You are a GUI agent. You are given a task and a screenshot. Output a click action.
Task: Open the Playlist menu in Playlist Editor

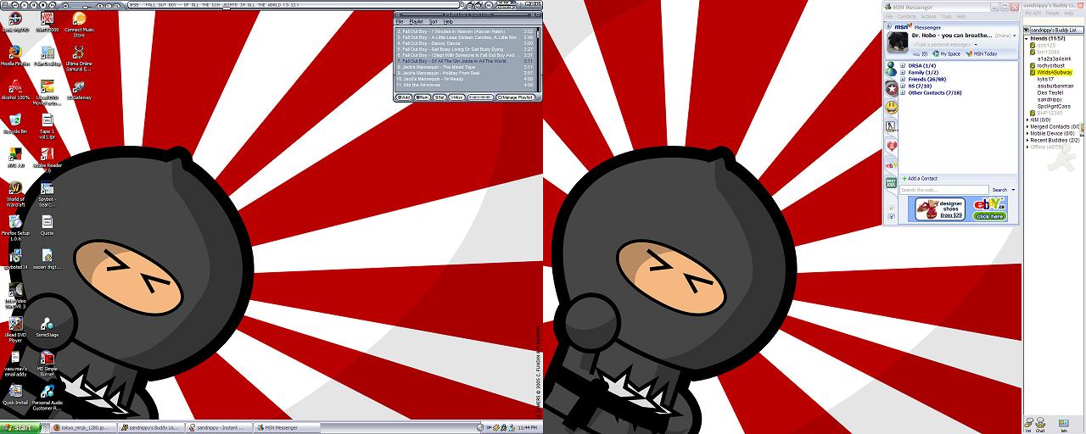(416, 22)
